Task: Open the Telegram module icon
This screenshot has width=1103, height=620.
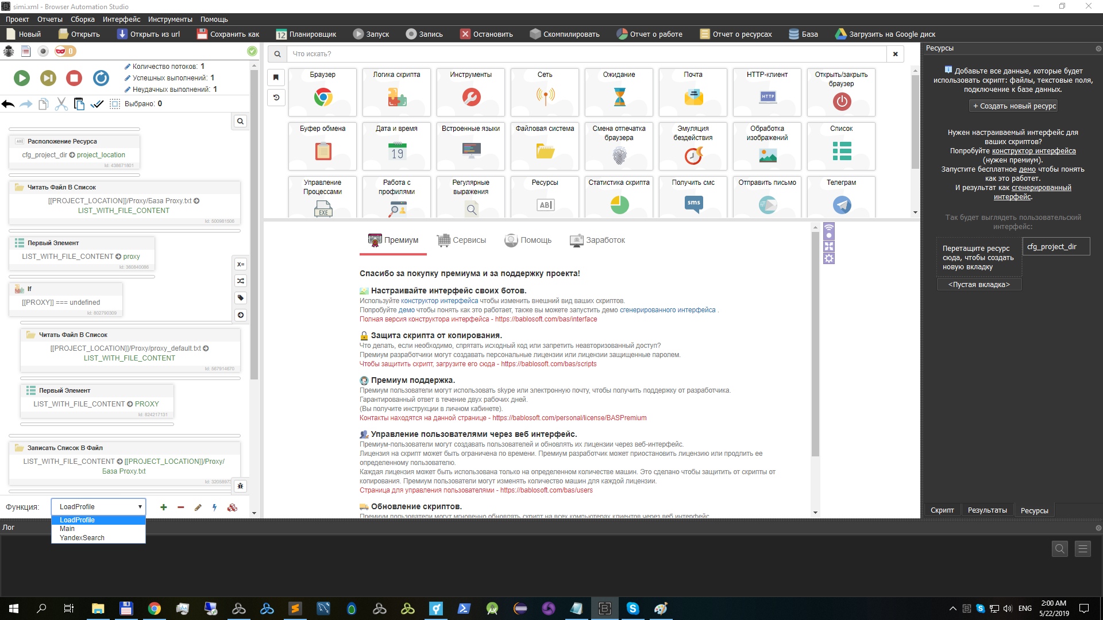Action: (x=842, y=204)
